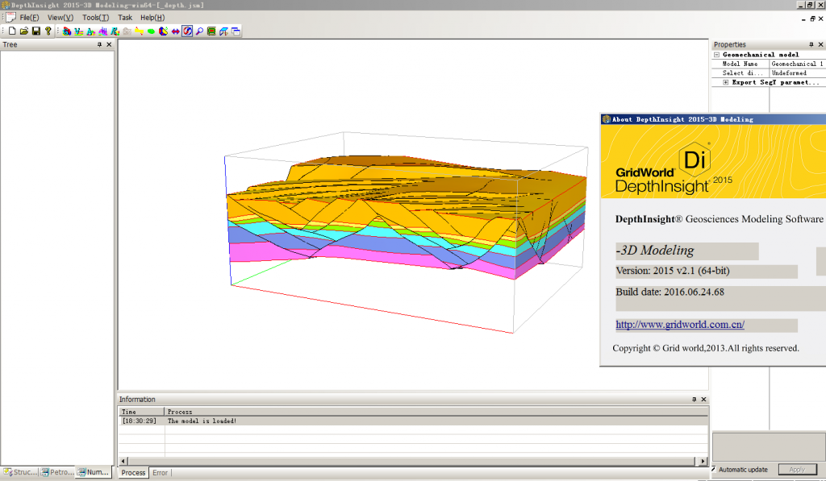The width and height of the screenshot is (826, 481).
Task: Click the red double-arrow toolbar icon
Action: coord(175,31)
